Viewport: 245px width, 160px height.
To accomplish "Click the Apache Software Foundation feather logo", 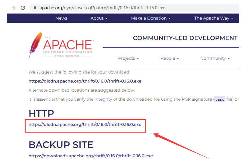I will [61, 46].
